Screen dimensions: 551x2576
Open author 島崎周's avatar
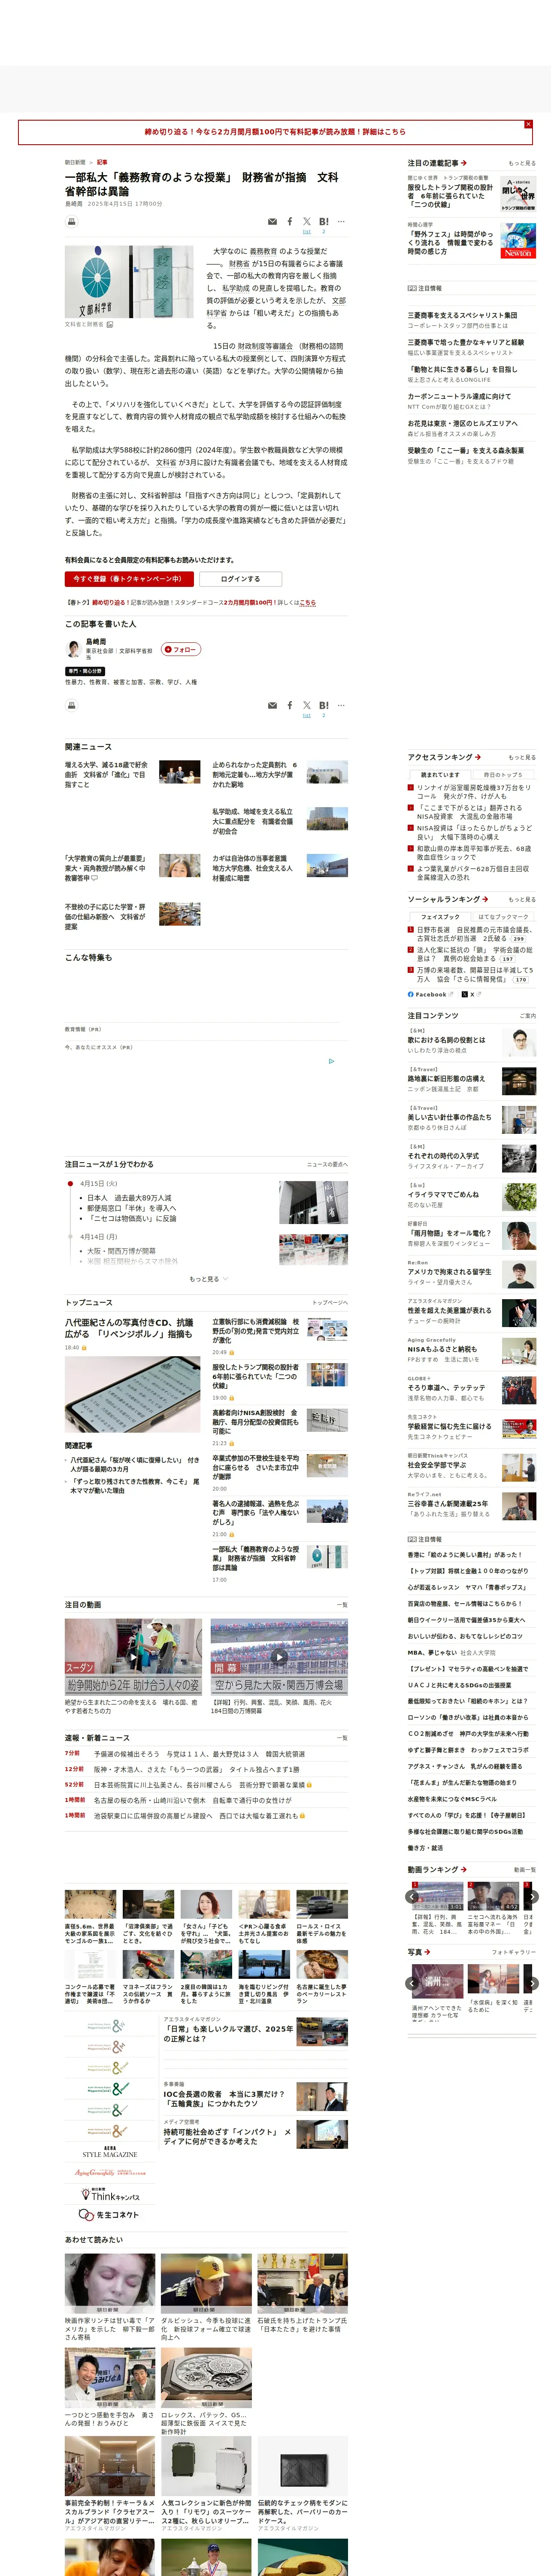point(73,649)
